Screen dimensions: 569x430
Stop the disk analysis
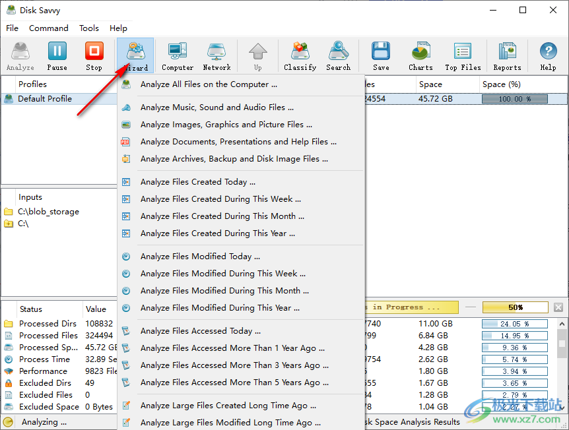click(x=94, y=55)
